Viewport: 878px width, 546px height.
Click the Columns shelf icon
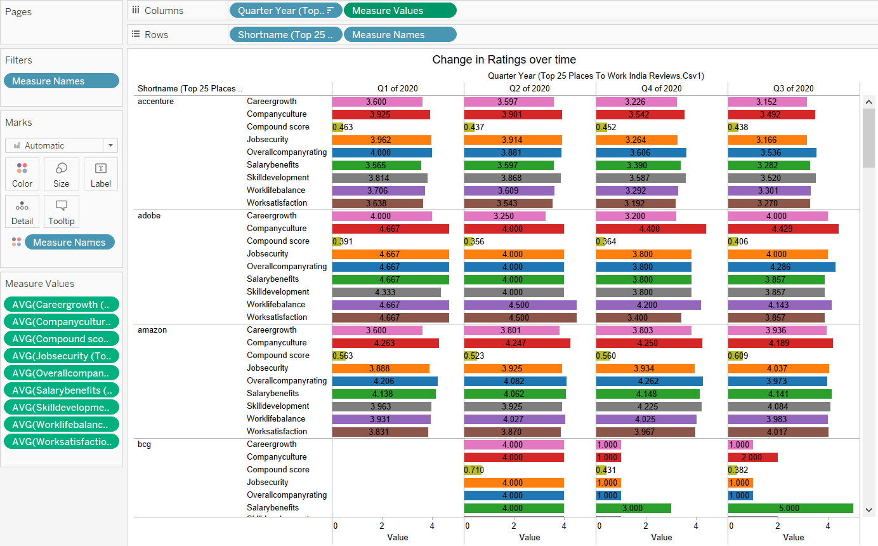(x=136, y=10)
